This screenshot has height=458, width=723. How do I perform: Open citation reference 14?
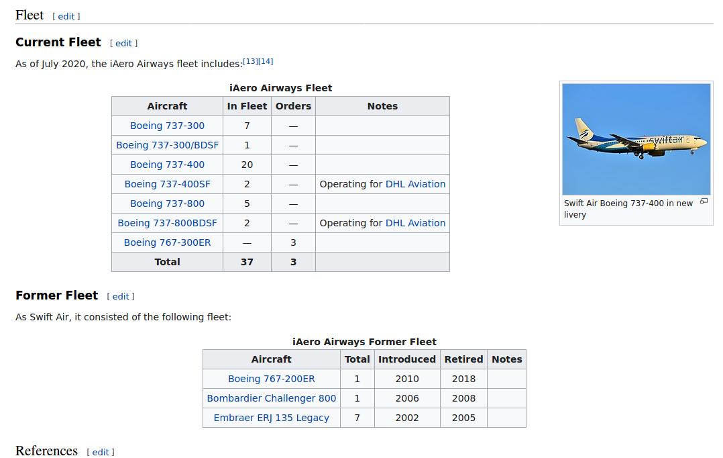[266, 61]
